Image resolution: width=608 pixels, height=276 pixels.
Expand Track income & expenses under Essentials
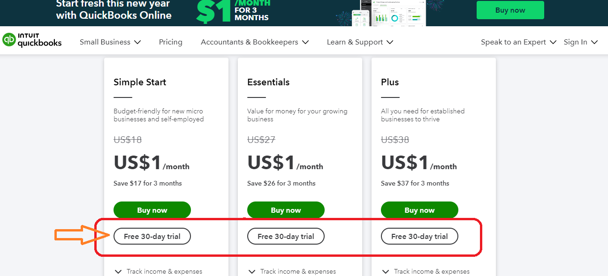[x=294, y=271]
